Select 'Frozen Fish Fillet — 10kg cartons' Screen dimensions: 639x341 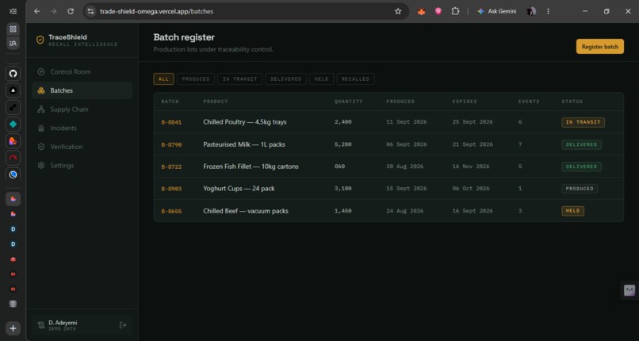point(251,167)
